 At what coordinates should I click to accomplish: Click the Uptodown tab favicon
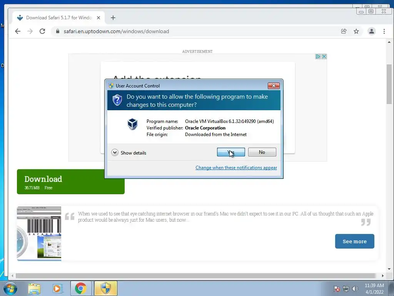click(x=20, y=18)
